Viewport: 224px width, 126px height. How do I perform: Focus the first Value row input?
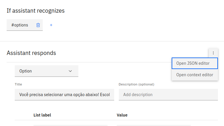pos(154,125)
